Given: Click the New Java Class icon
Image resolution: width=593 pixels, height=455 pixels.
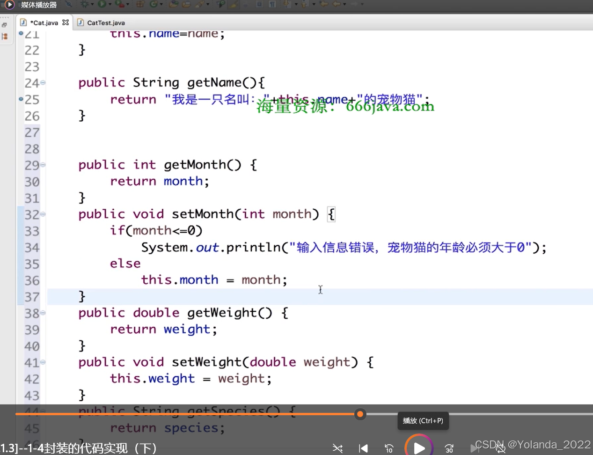Looking at the screenshot, I should point(154,4).
